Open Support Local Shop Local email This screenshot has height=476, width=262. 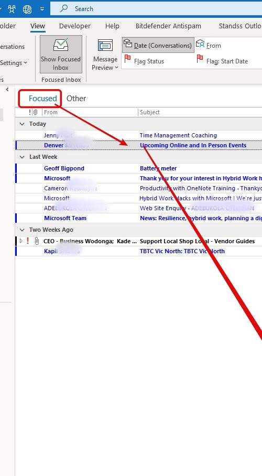(x=198, y=241)
